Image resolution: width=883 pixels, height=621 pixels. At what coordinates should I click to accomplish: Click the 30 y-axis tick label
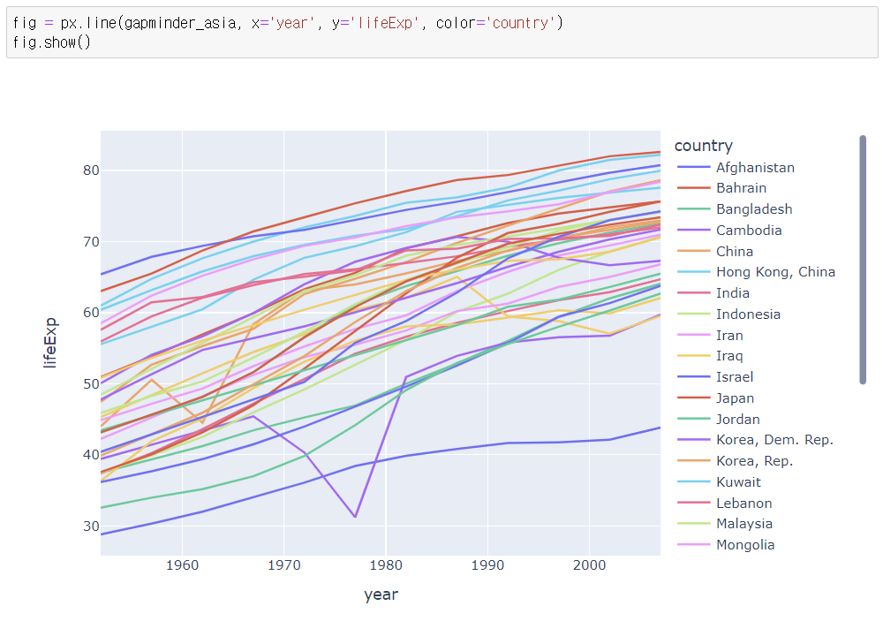click(x=91, y=526)
